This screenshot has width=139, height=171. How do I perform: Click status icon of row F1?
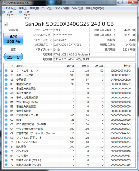tap(6, 160)
